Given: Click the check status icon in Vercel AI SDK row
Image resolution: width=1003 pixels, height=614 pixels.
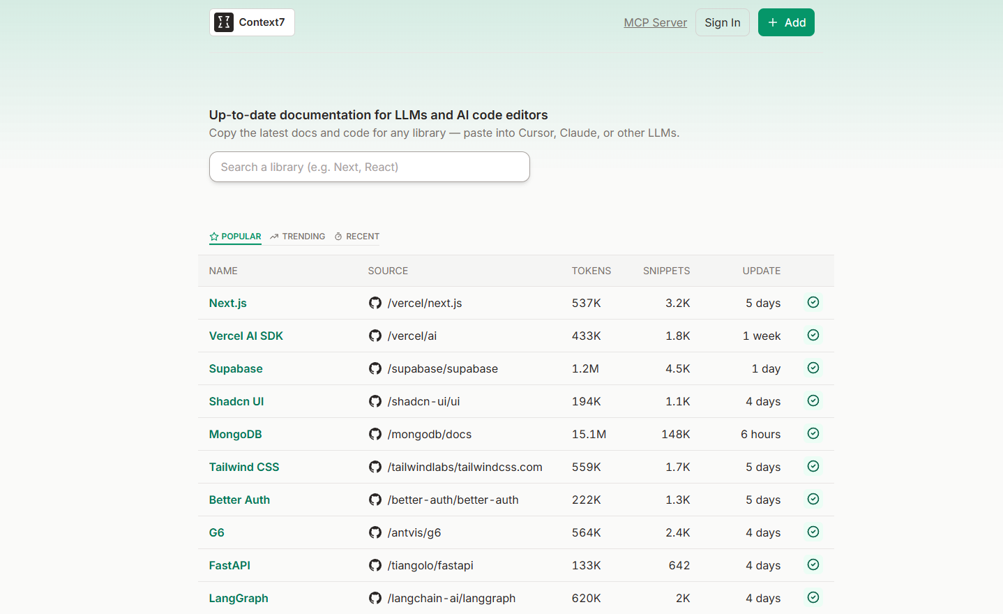Looking at the screenshot, I should coord(813,335).
